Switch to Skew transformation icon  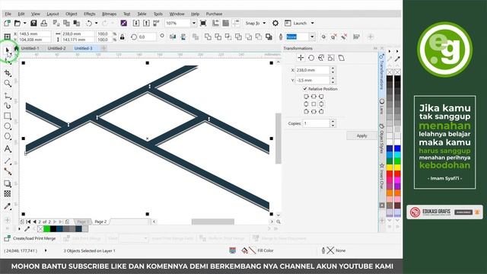tap(342, 58)
